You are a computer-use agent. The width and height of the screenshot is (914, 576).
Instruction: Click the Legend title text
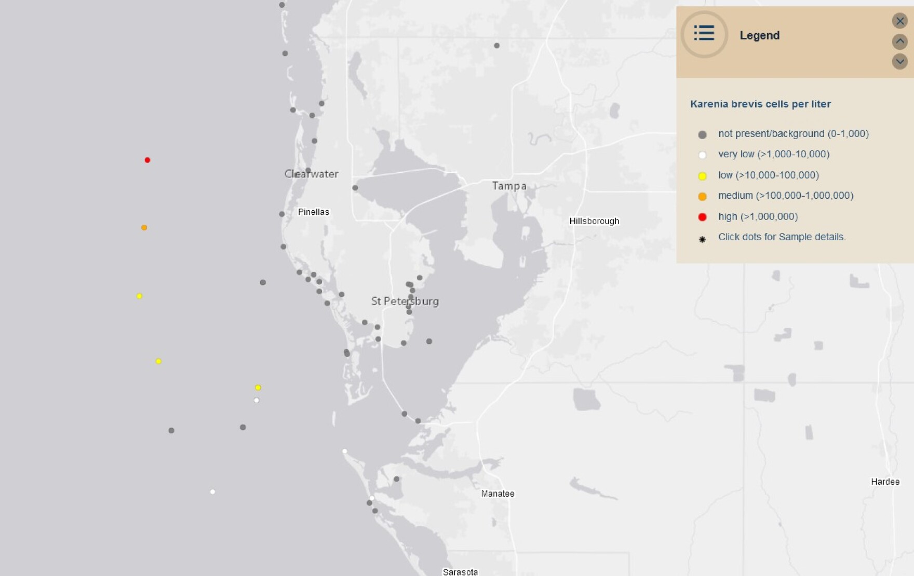pyautogui.click(x=760, y=35)
